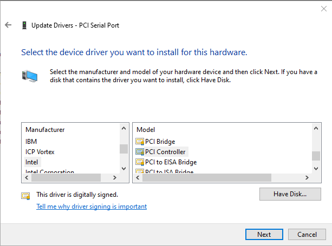Click Next to continue installation
Viewport: 332px width, 246px height.
point(264,235)
